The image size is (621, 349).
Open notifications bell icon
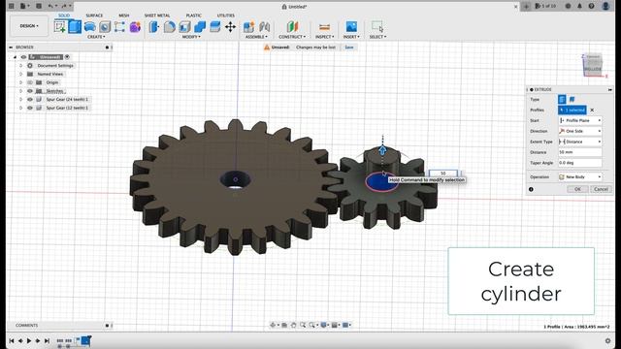point(579,6)
